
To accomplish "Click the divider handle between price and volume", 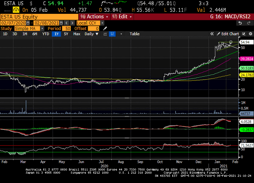I will click(x=127, y=98).
